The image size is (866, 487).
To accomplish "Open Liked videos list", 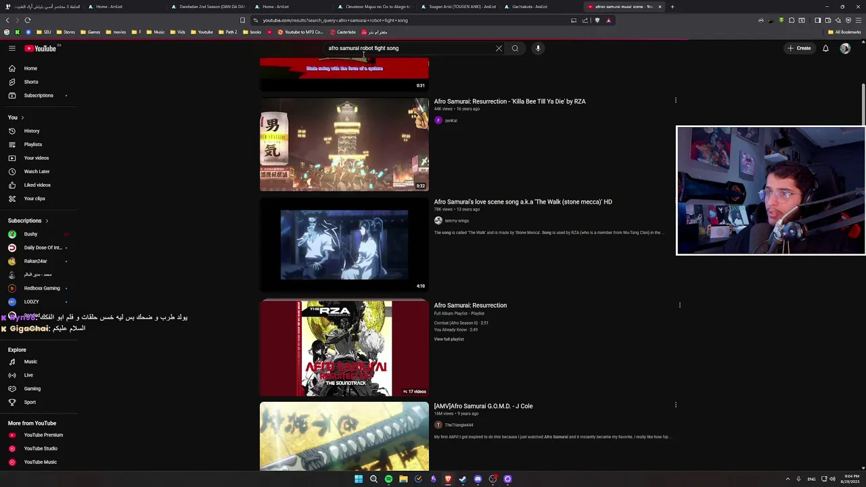I will [39, 185].
